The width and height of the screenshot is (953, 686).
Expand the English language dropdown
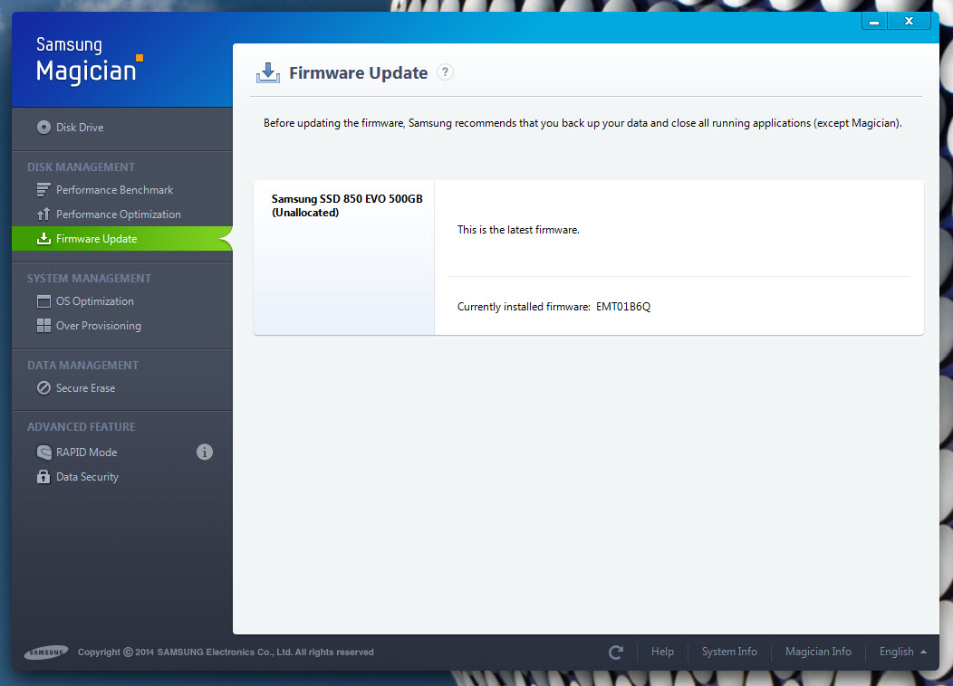point(902,652)
